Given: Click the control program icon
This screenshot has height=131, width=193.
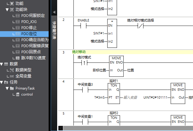Looking at the screenshot, I should [x=17, y=94].
